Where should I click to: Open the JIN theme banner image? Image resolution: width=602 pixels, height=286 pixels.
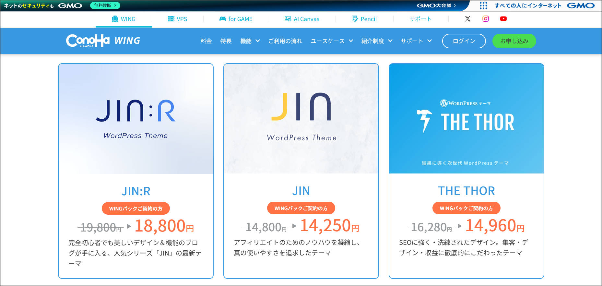coord(301,119)
